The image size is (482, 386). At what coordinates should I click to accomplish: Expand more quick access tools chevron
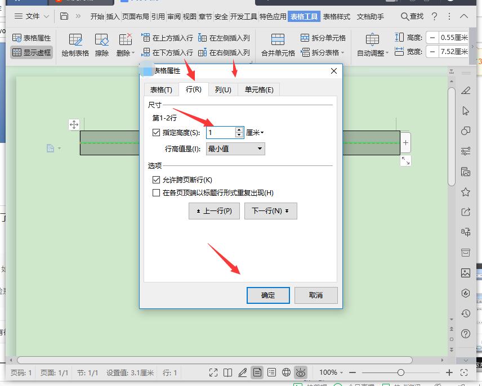(78, 16)
